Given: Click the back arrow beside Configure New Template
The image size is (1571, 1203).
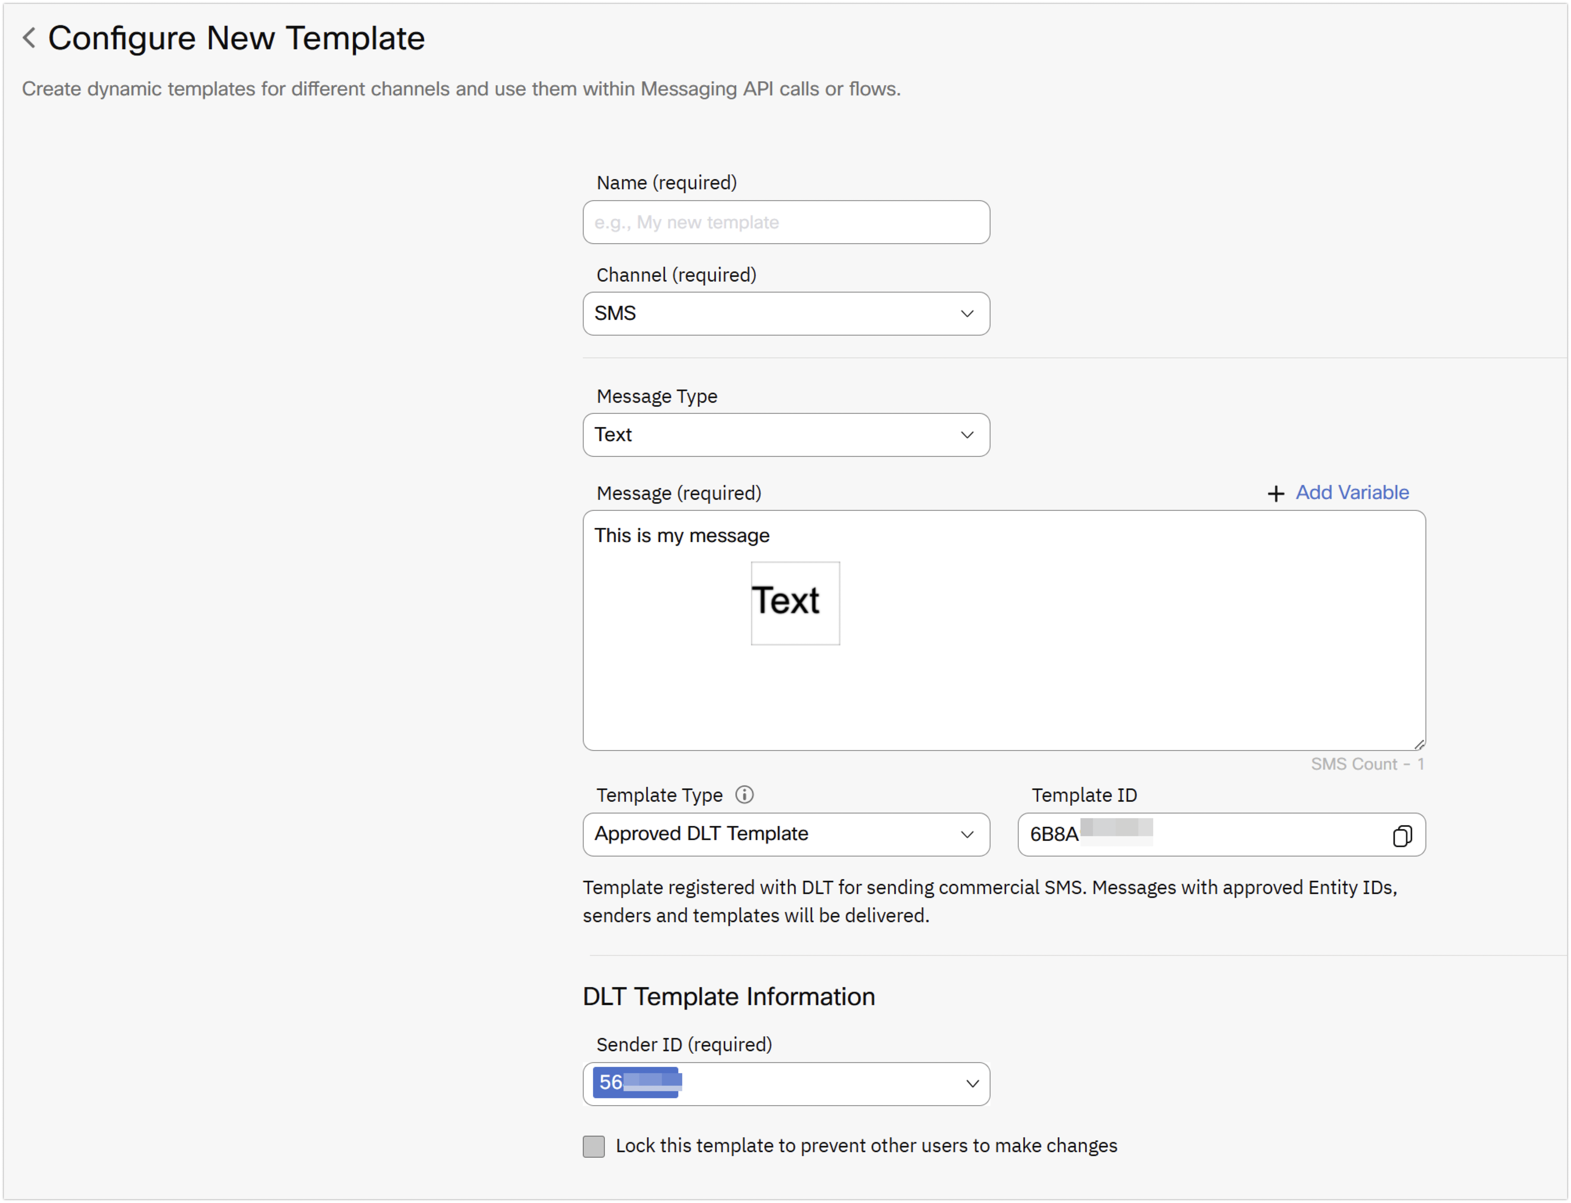Looking at the screenshot, I should (29, 37).
